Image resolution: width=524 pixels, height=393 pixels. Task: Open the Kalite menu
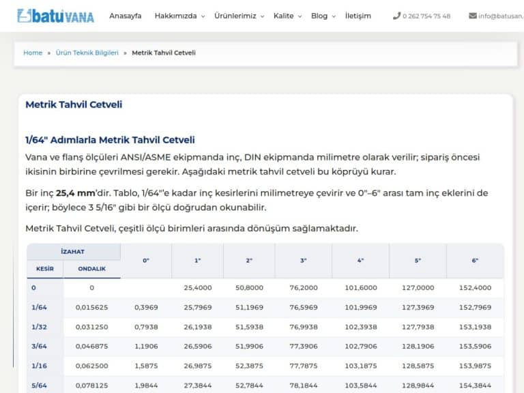283,16
